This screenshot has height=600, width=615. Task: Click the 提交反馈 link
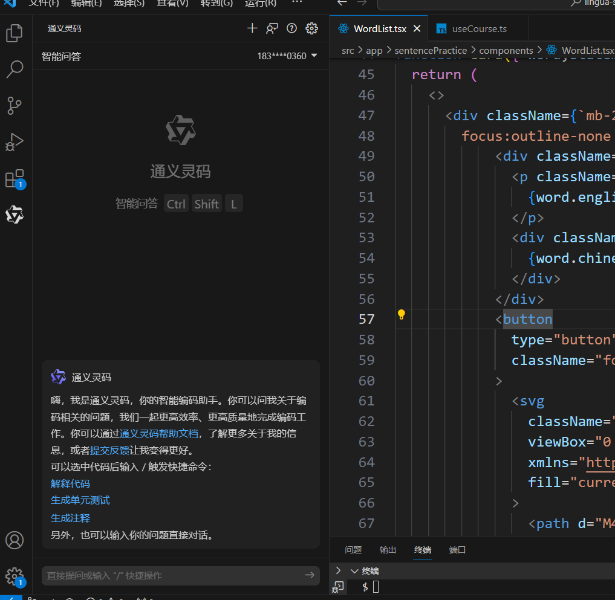tap(109, 450)
